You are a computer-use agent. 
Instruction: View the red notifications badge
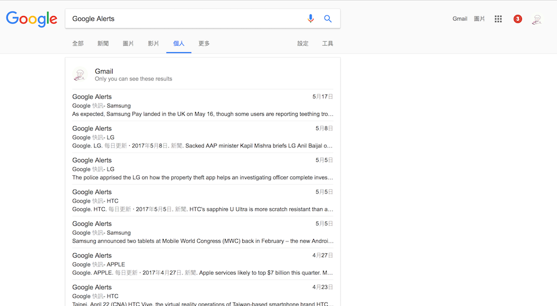point(517,19)
